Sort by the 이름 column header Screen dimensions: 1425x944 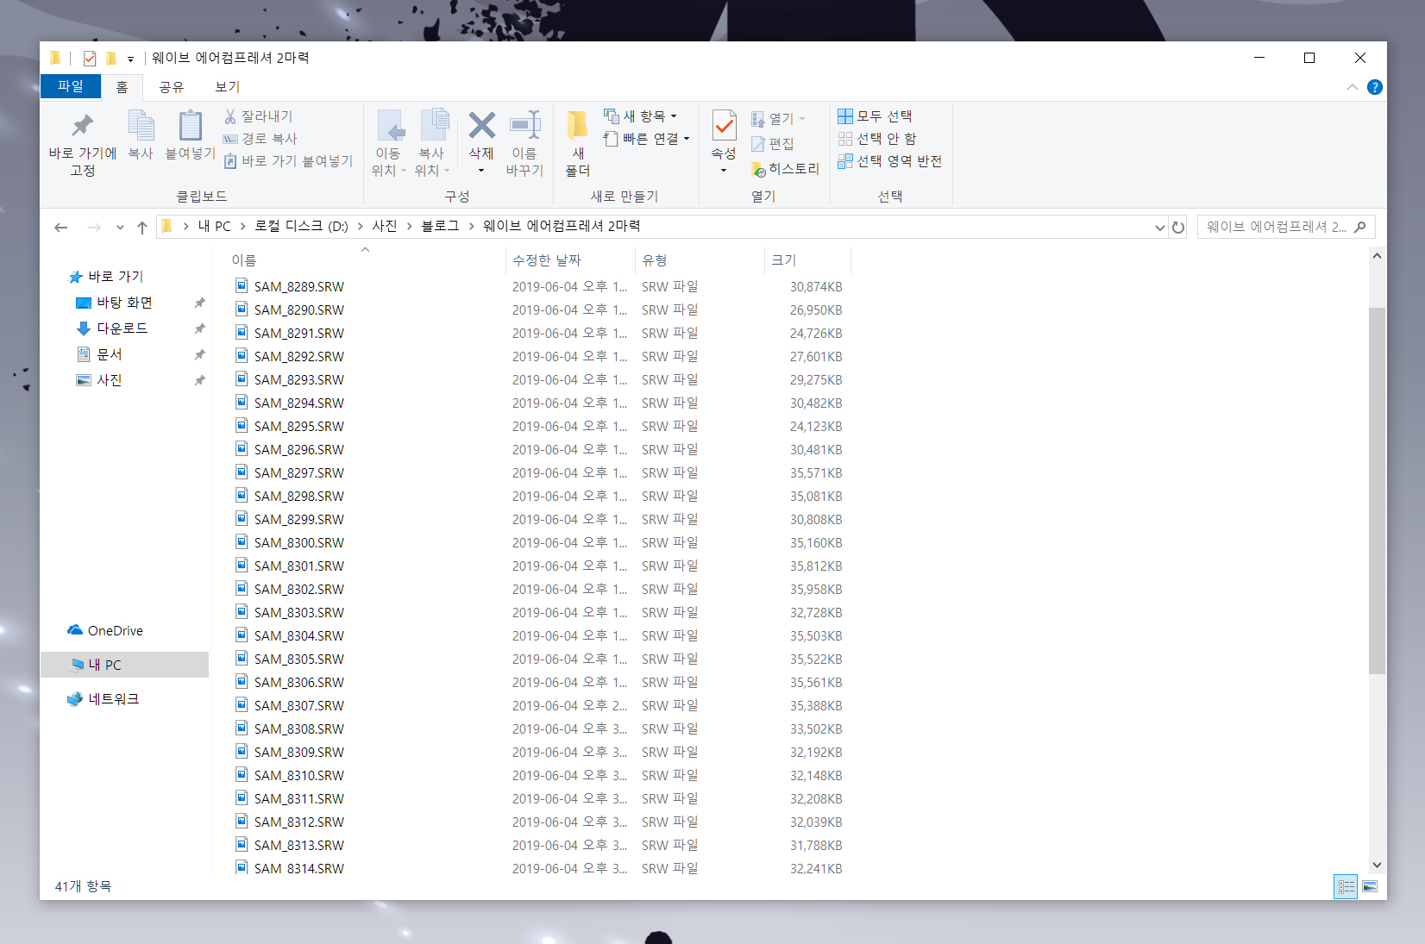tap(367, 260)
